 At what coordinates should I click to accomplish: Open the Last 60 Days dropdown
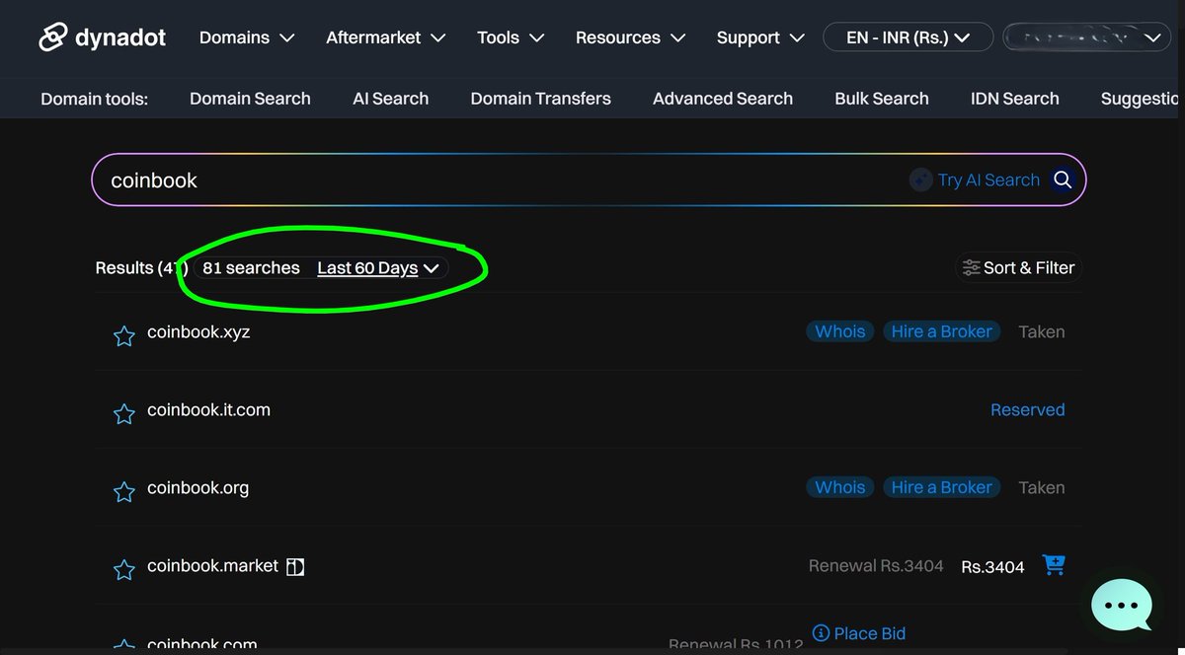(x=377, y=268)
